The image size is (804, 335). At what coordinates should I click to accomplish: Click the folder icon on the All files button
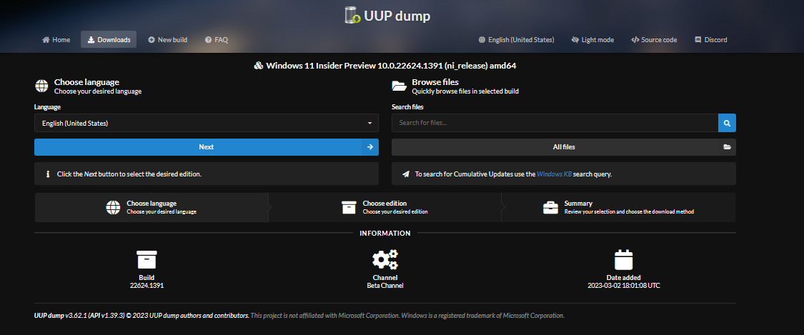[x=727, y=147]
